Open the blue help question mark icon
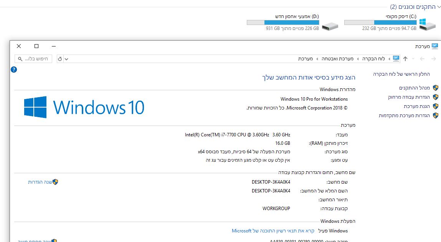 click(14, 70)
